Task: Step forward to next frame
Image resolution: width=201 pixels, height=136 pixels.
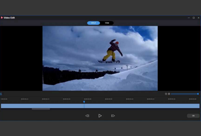Action: (113, 116)
